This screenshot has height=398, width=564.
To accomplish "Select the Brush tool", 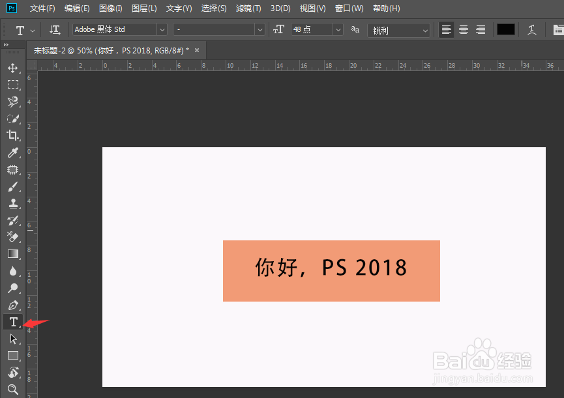I will [13, 186].
